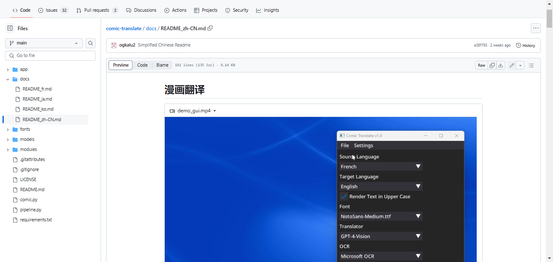Open Settings menu in Comic Translate window
The width and height of the screenshot is (553, 262).
[363, 145]
